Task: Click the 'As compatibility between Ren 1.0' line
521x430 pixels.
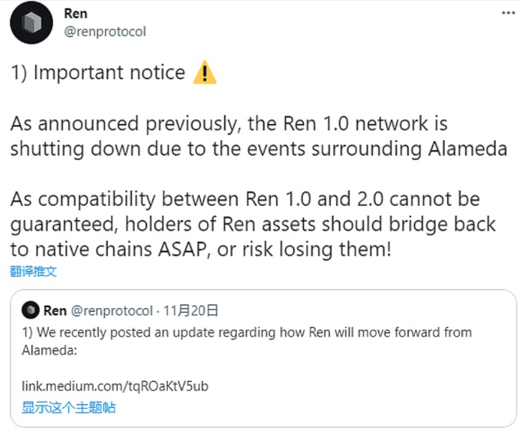Action: 244,199
